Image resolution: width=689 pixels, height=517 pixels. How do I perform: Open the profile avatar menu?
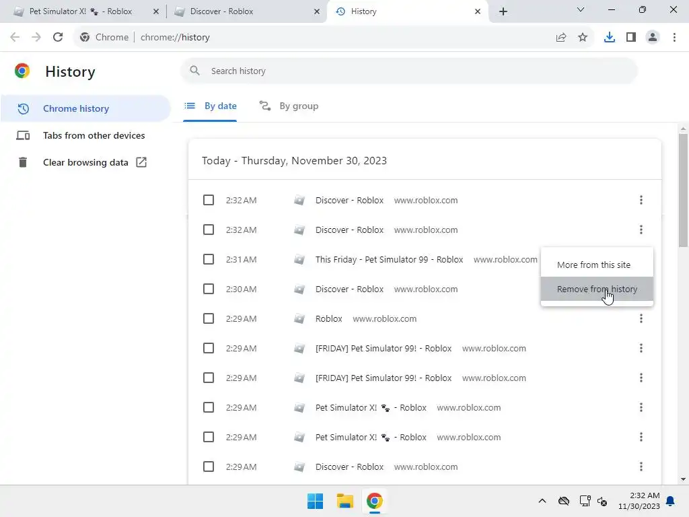(x=653, y=38)
